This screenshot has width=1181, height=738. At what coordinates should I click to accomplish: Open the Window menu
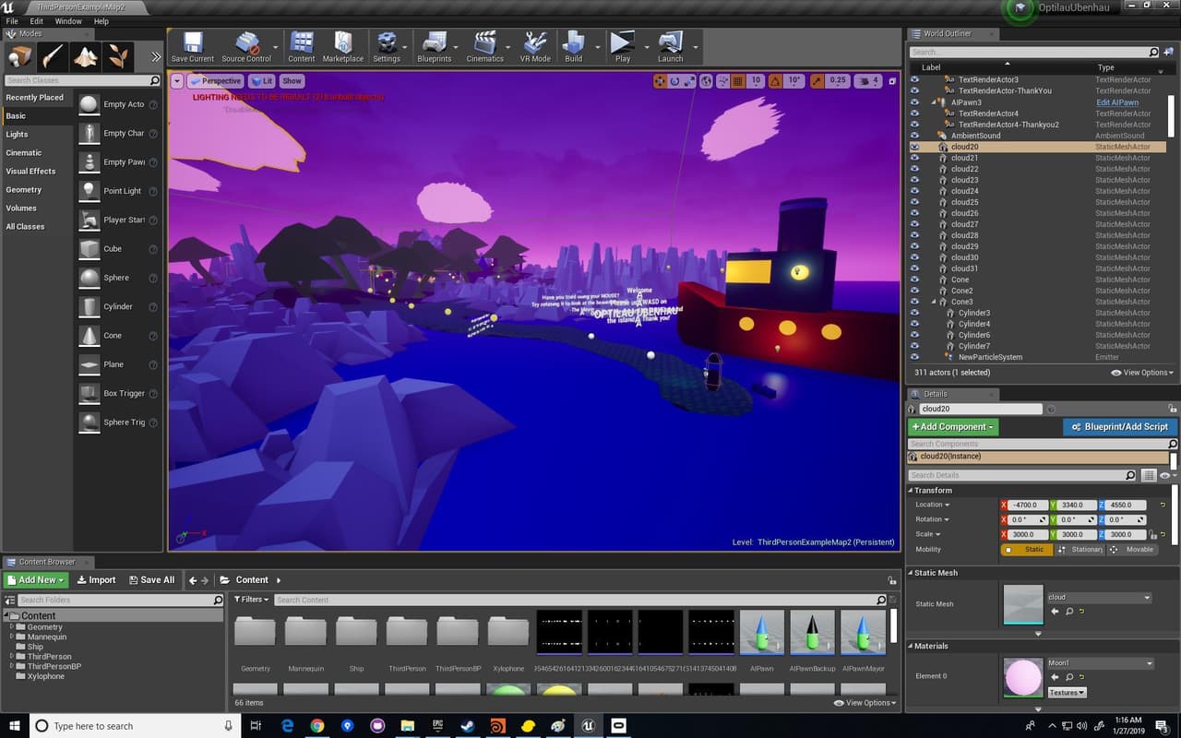pos(68,21)
